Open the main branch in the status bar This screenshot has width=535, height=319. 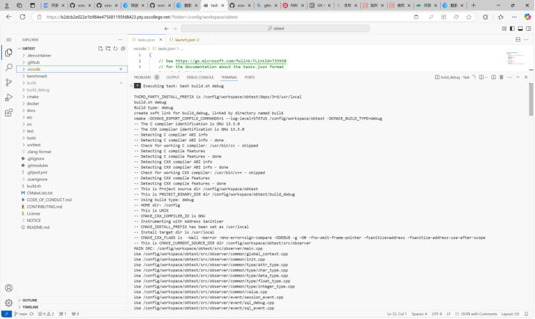tap(21, 314)
